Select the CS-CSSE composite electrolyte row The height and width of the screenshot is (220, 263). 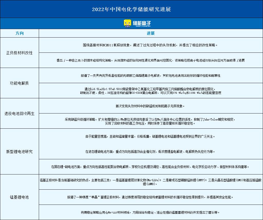151,91
